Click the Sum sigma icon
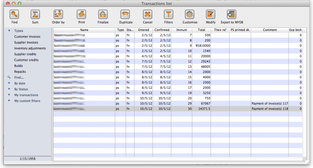Viewport: 313px width, 168px height. click(35, 15)
